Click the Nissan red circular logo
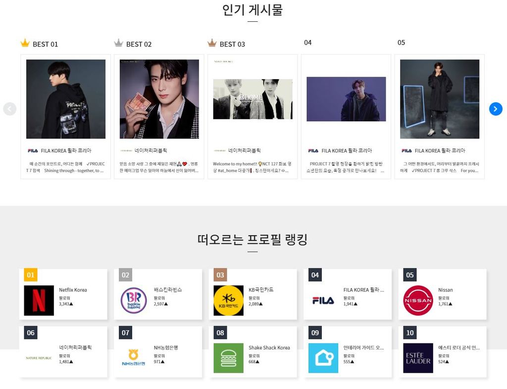507x389 pixels. pos(418,300)
